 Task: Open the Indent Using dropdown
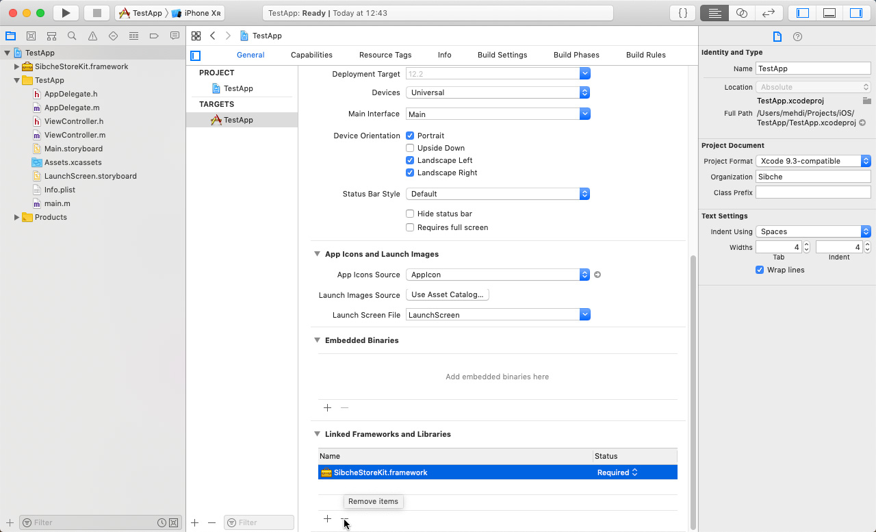(x=813, y=231)
